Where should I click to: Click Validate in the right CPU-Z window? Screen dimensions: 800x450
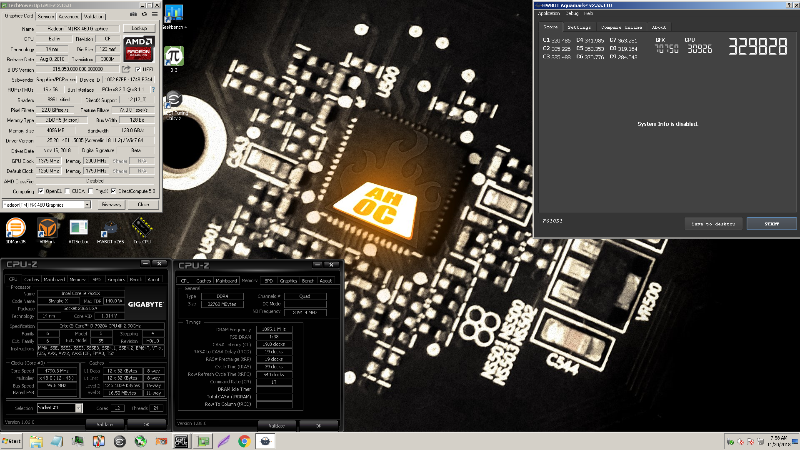pyautogui.click(x=277, y=426)
